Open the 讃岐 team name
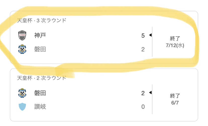Screen dimensions: 208x126 [40, 106]
